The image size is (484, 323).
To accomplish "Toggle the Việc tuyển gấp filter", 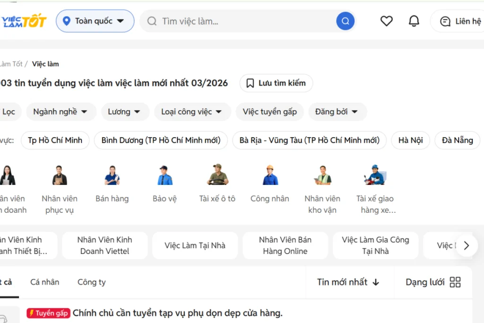I will (270, 112).
